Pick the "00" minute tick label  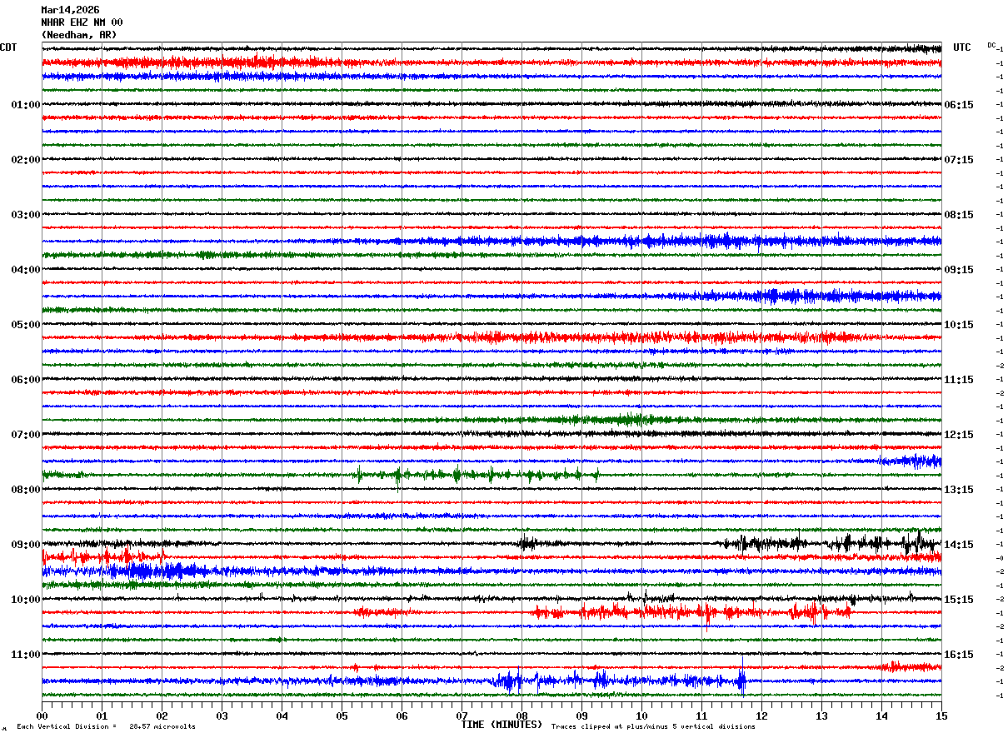pyautogui.click(x=42, y=716)
